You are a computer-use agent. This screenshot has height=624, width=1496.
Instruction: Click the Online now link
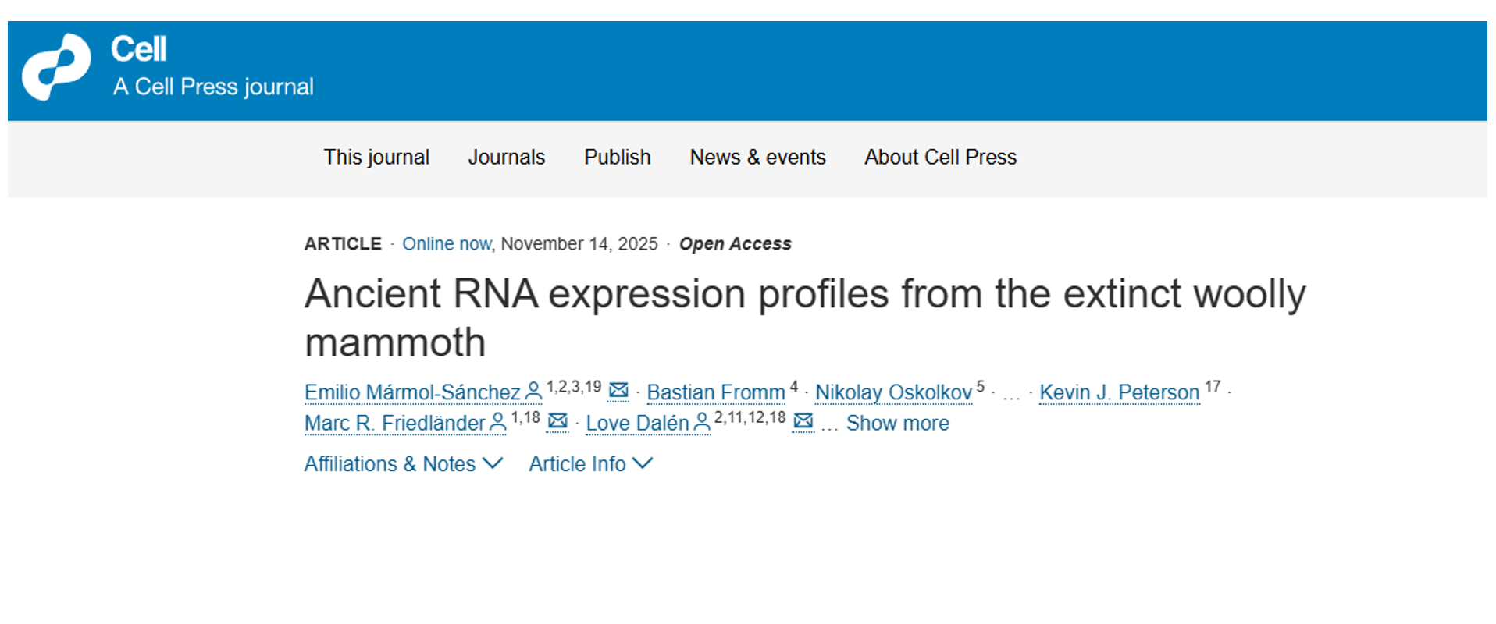(x=447, y=244)
